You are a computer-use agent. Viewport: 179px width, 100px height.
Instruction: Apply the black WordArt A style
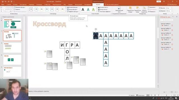click(83, 9)
